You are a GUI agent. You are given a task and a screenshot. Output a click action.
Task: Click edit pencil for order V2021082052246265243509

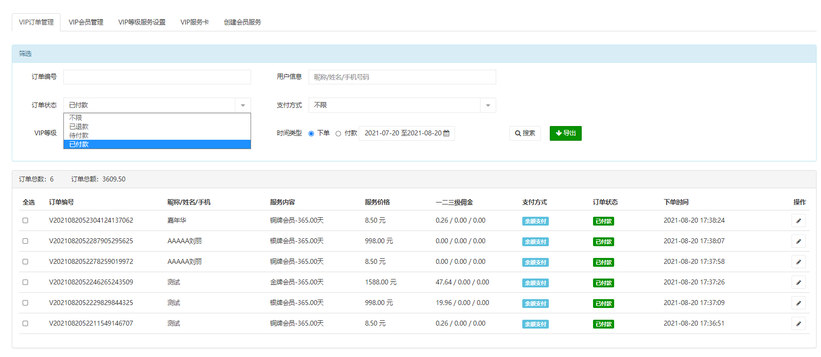coord(798,282)
